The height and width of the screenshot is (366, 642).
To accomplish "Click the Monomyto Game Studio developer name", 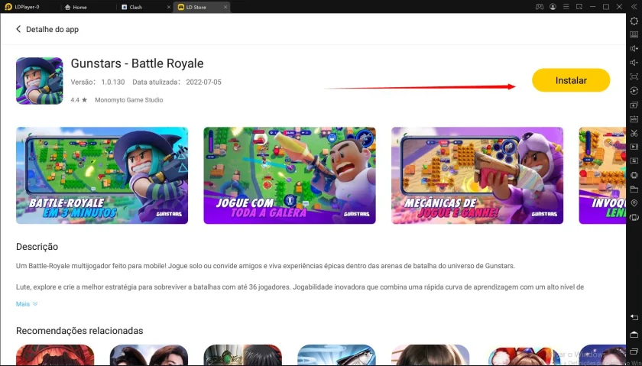I will pos(129,100).
